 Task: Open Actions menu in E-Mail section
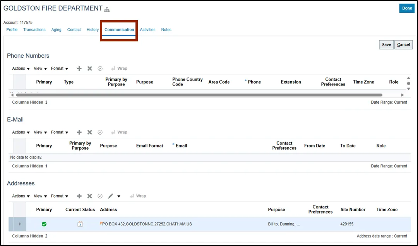21,132
